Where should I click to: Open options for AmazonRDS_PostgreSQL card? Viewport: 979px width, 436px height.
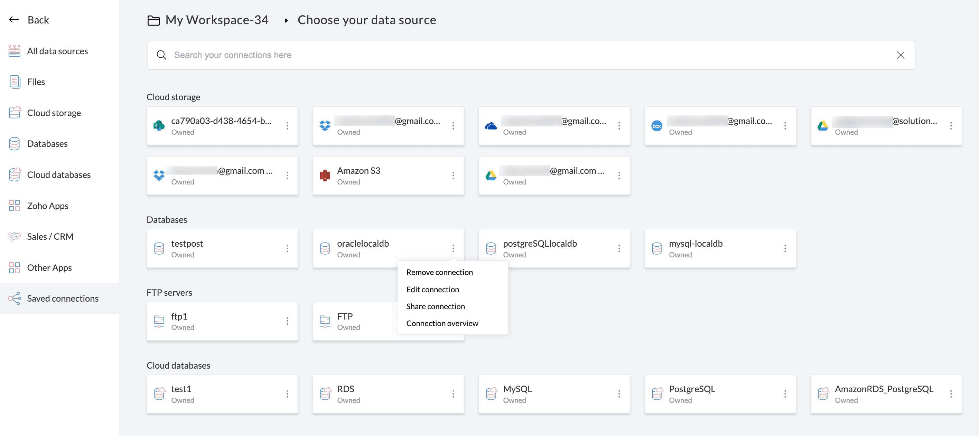(951, 394)
